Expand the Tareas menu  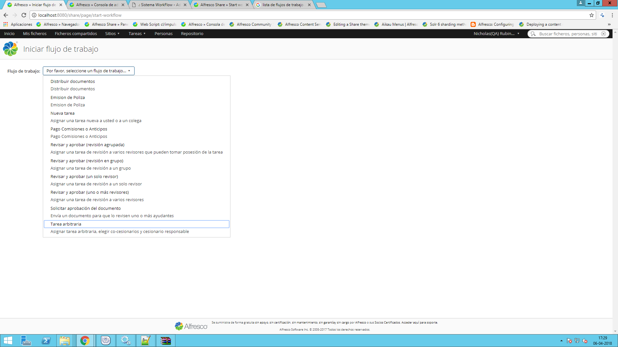pos(137,33)
